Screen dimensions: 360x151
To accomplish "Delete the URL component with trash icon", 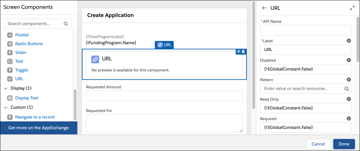I will tap(243, 52).
